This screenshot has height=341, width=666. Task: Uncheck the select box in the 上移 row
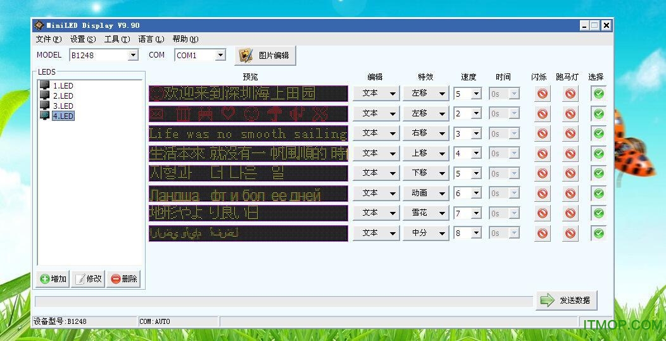[598, 153]
